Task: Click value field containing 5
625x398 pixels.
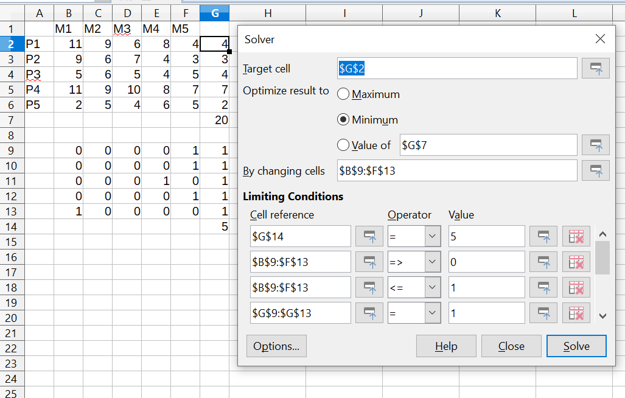Action: [486, 236]
